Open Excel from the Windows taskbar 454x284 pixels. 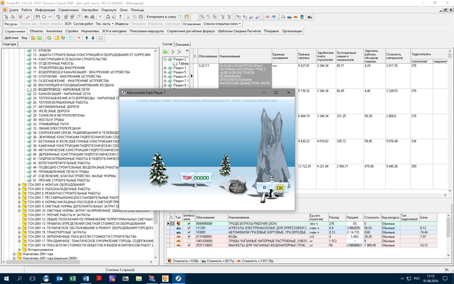pyautogui.click(x=73, y=278)
